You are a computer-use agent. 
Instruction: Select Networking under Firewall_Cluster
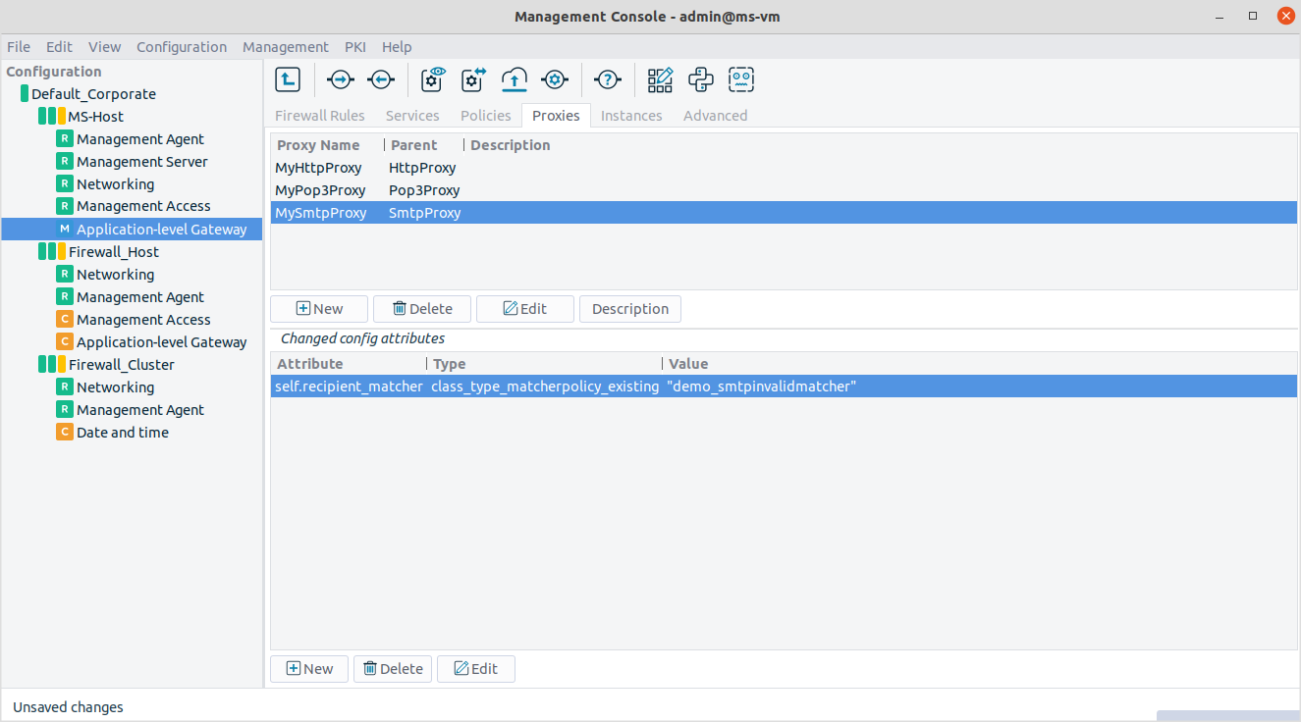[116, 387]
